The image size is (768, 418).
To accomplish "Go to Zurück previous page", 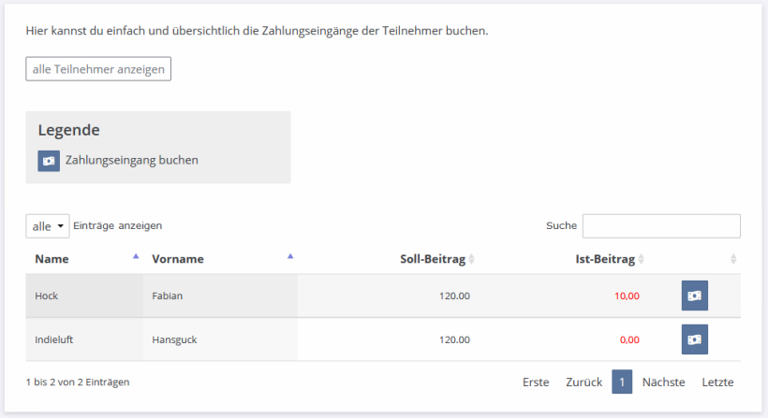I will [583, 382].
